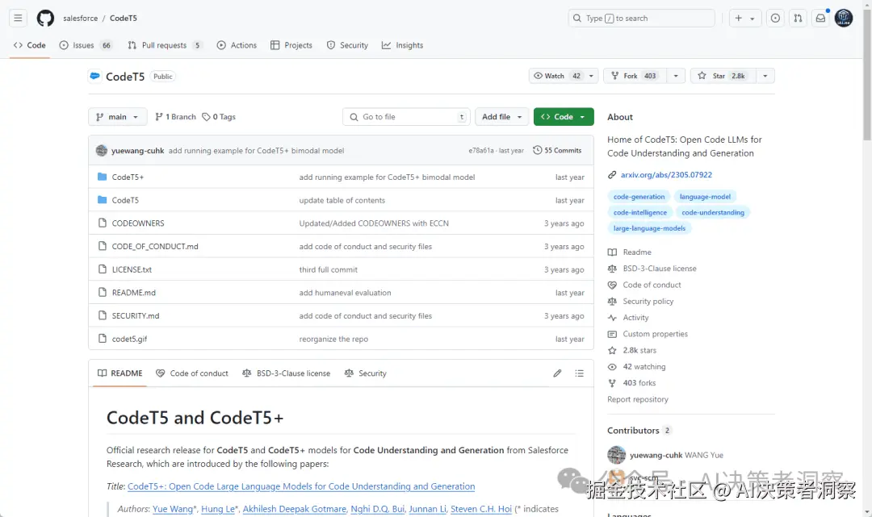
Task: Open the LICENSE.txt file
Action: click(x=132, y=269)
